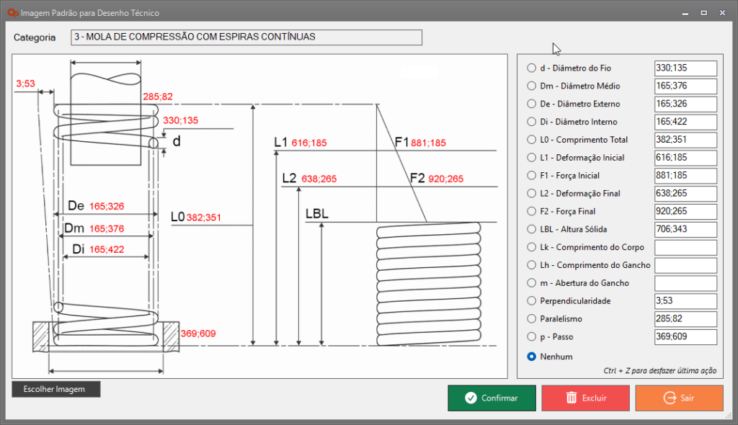Select the 'LBL - Altura Sólida' radio button
This screenshot has height=425, width=738.
click(x=532, y=230)
